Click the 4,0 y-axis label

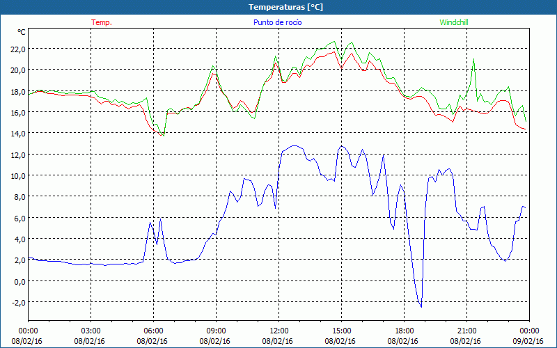(x=19, y=239)
